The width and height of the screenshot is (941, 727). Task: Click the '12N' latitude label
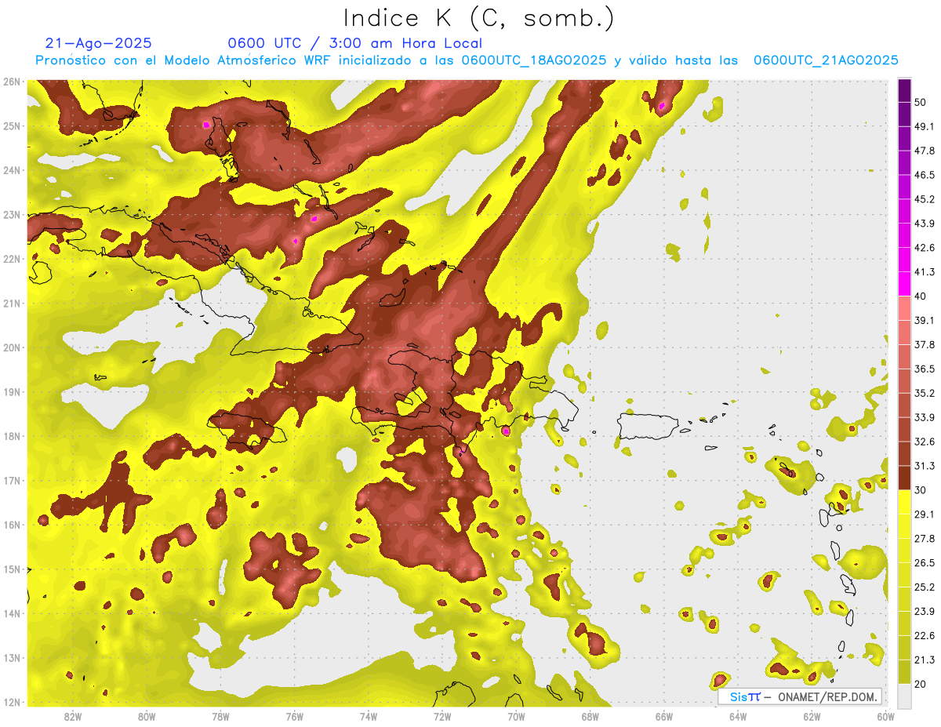12,702
